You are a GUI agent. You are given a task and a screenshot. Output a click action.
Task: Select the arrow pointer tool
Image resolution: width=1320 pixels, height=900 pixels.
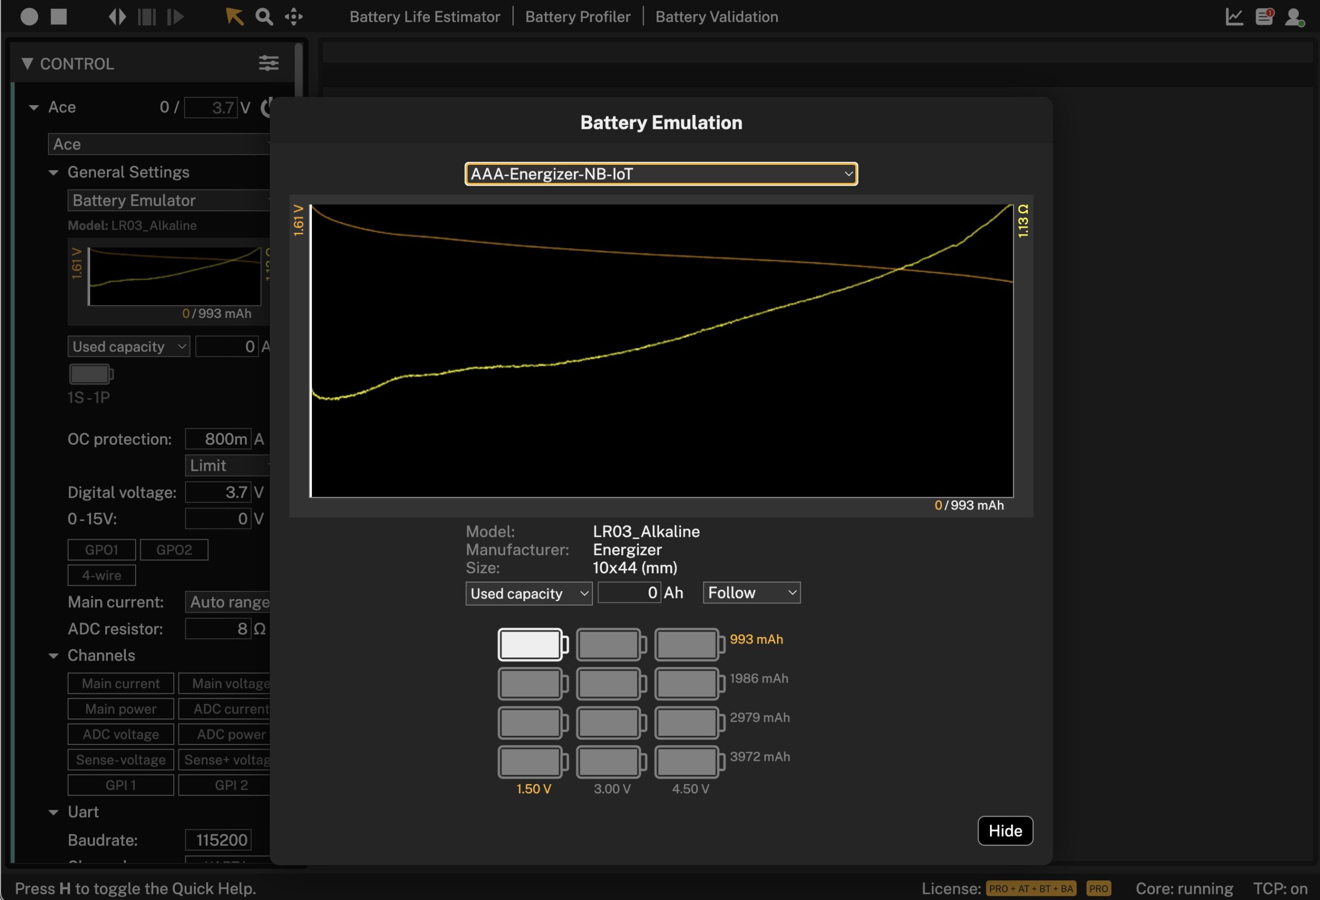[x=234, y=16]
